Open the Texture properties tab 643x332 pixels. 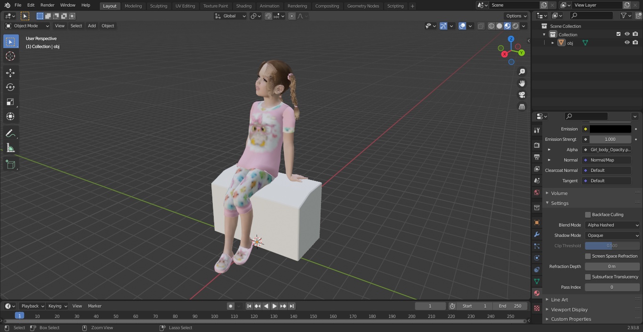(537, 308)
